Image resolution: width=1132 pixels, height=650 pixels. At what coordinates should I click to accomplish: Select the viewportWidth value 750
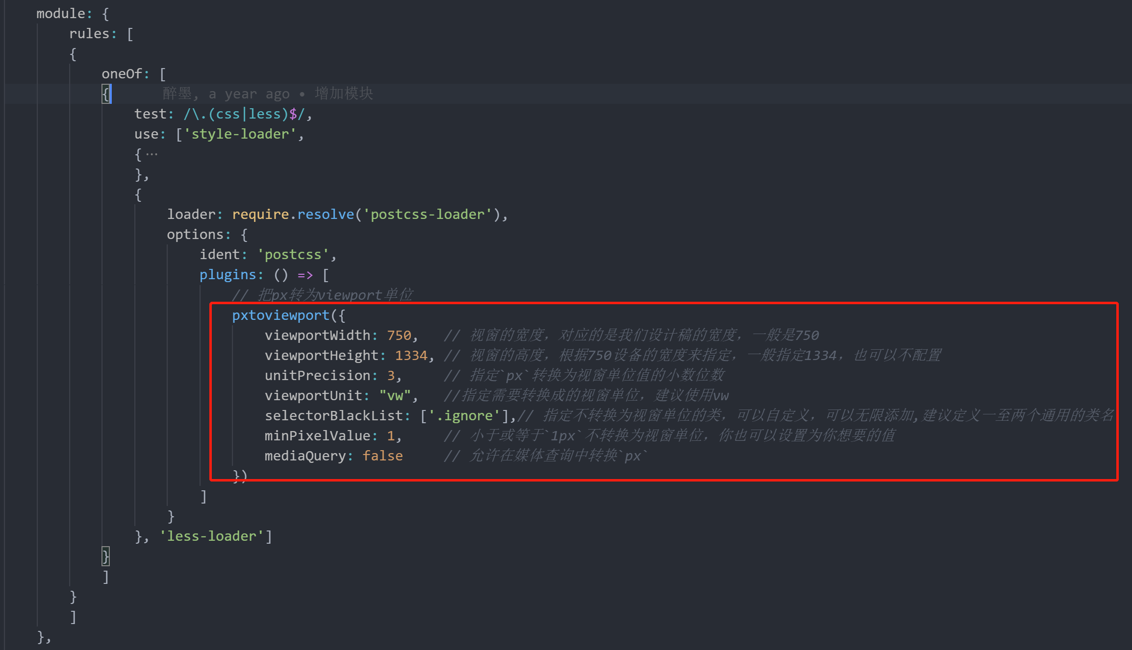[x=399, y=336]
